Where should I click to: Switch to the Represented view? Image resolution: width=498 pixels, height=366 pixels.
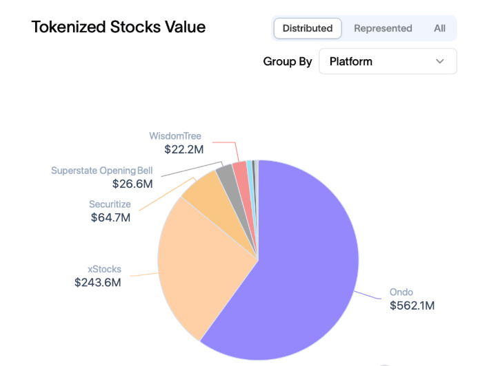[x=383, y=28]
